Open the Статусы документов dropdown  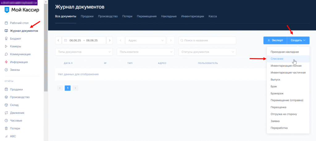click(x=207, y=52)
